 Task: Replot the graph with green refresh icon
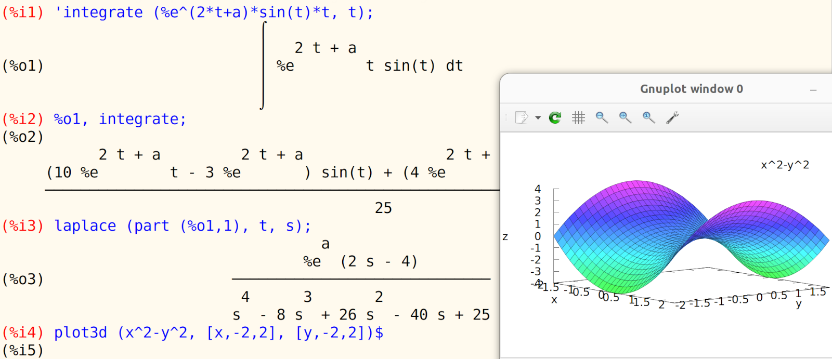point(555,118)
